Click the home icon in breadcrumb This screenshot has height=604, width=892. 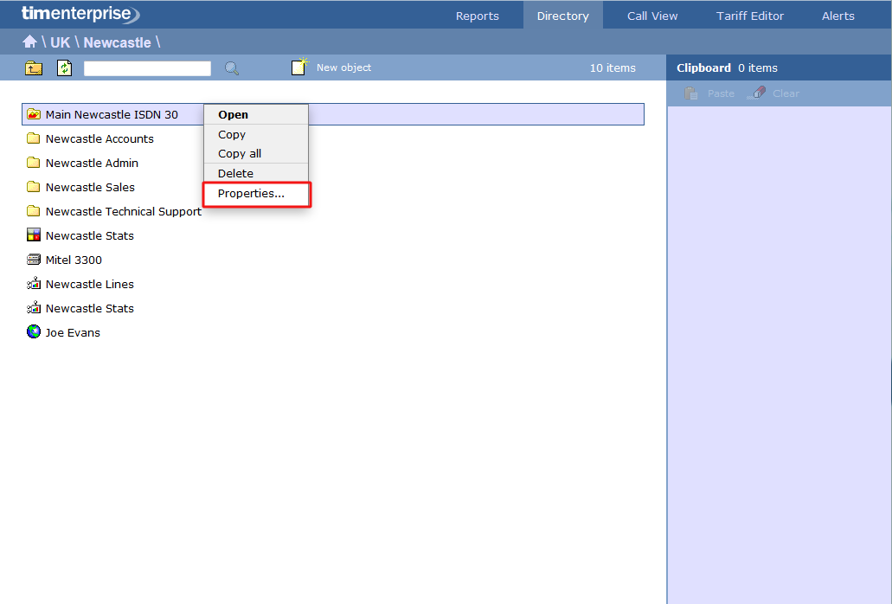click(x=29, y=42)
